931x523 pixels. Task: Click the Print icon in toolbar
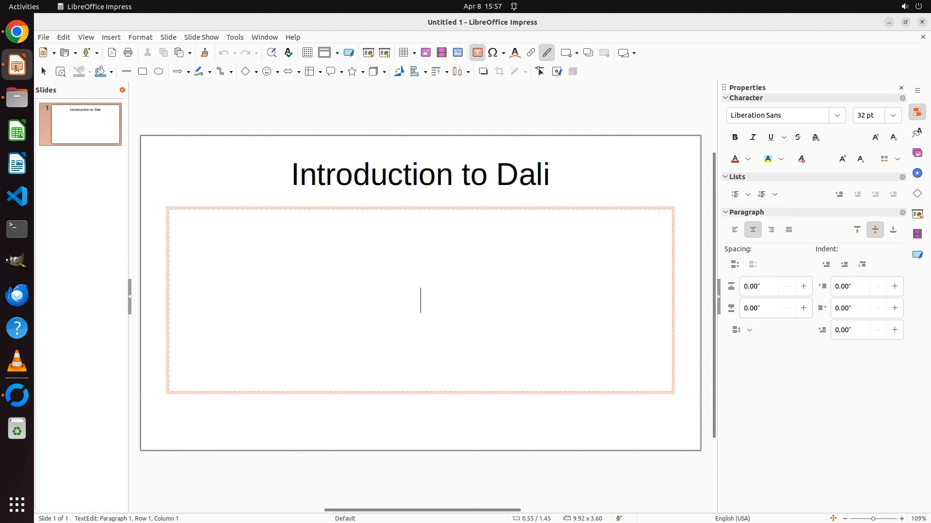click(128, 53)
